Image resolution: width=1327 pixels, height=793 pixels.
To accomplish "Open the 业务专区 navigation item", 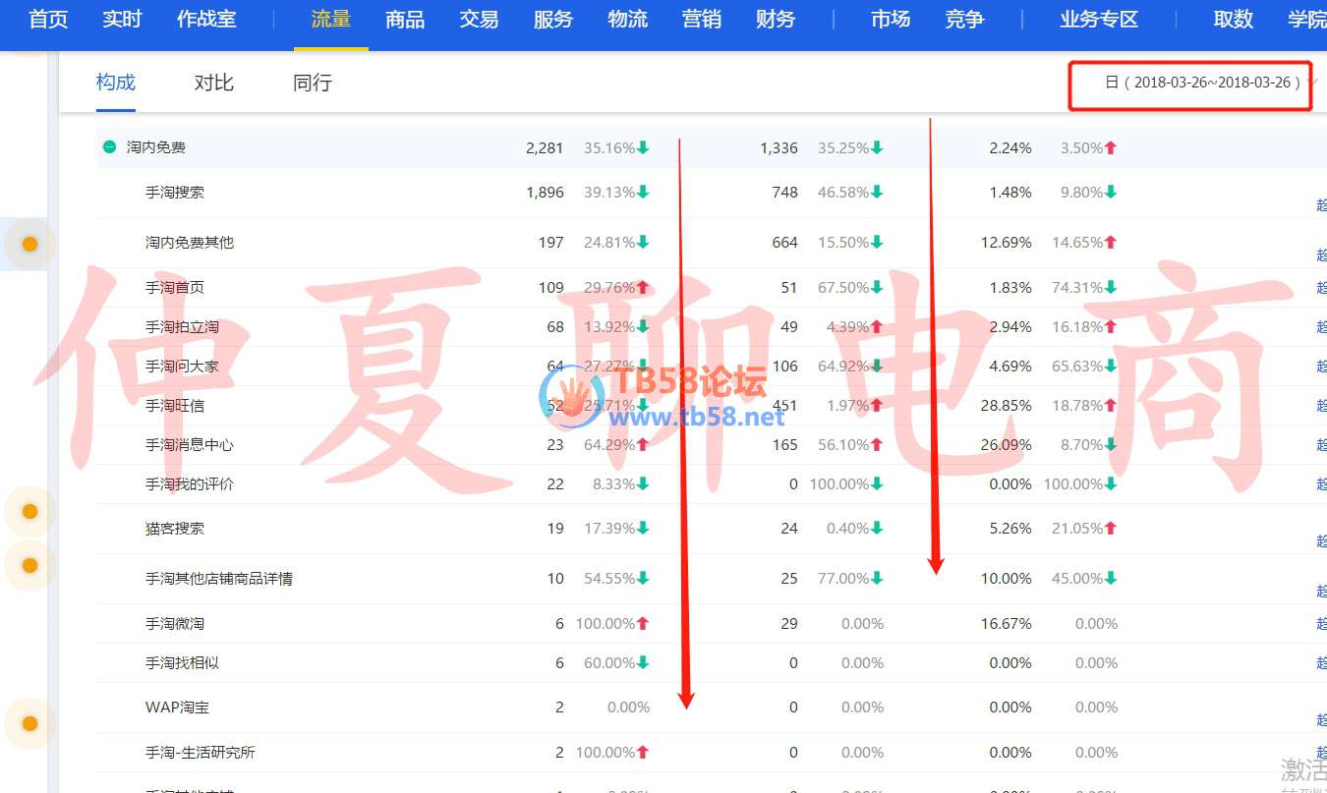I will pos(1099,19).
